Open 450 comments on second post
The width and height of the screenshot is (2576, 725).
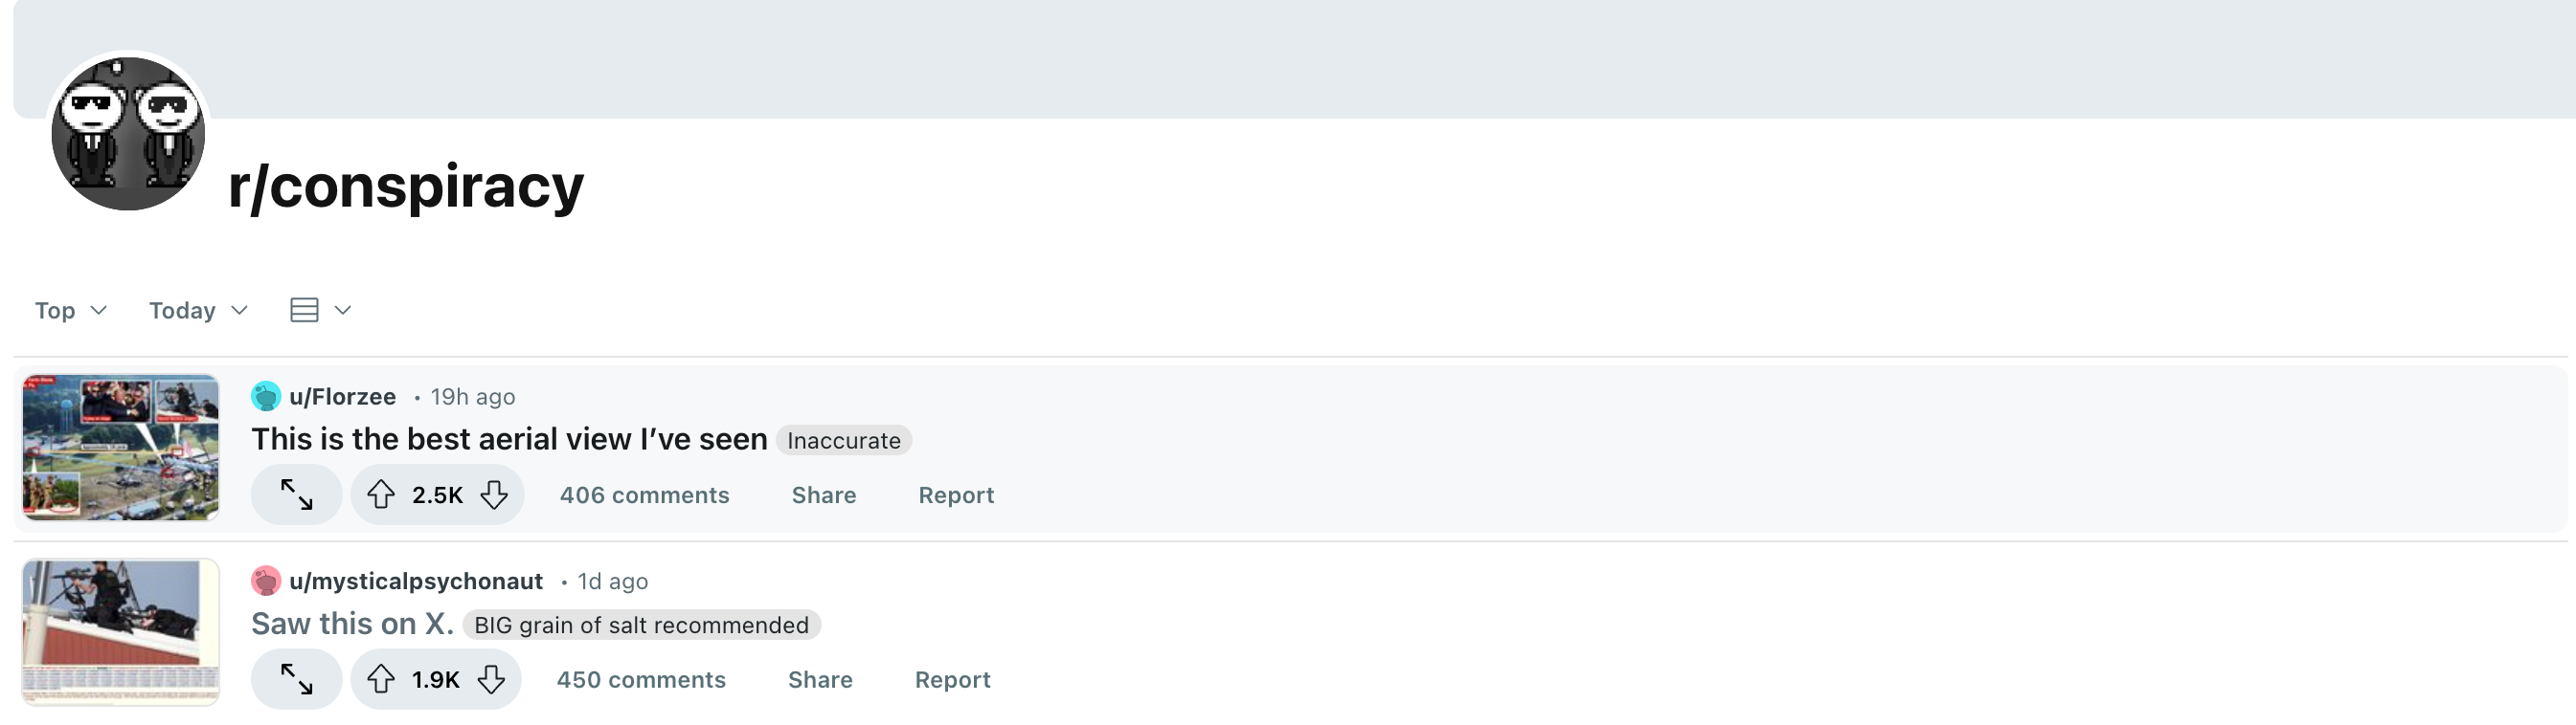[641, 680]
